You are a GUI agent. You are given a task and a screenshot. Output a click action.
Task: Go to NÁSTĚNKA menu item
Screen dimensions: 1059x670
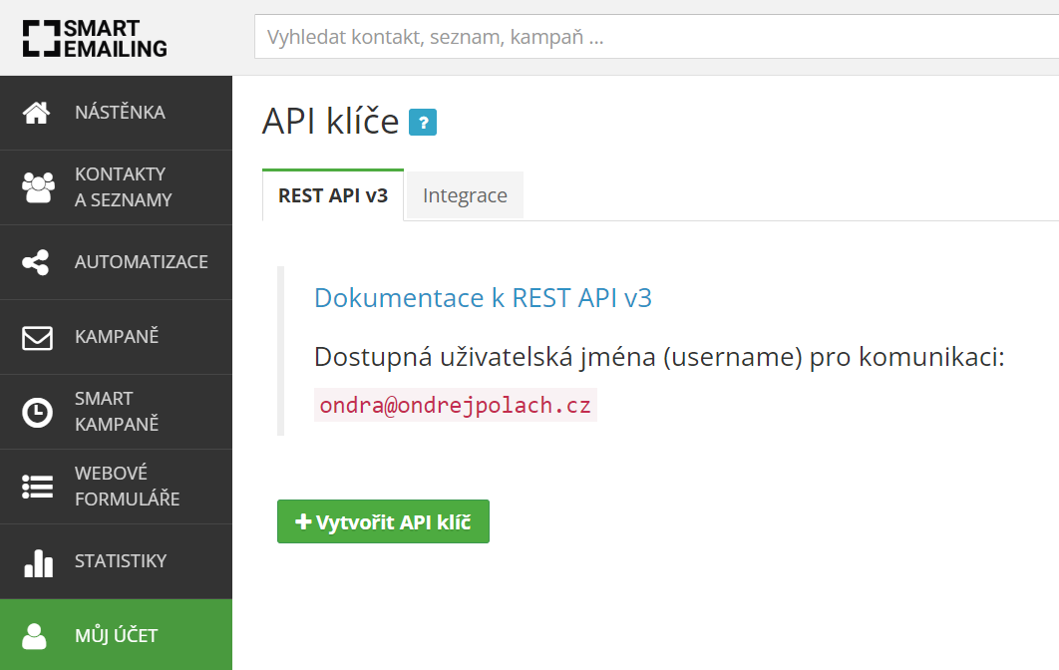click(116, 113)
